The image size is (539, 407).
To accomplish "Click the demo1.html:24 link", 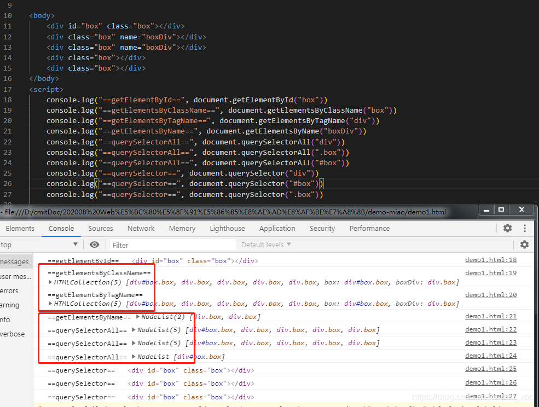I will [490, 356].
